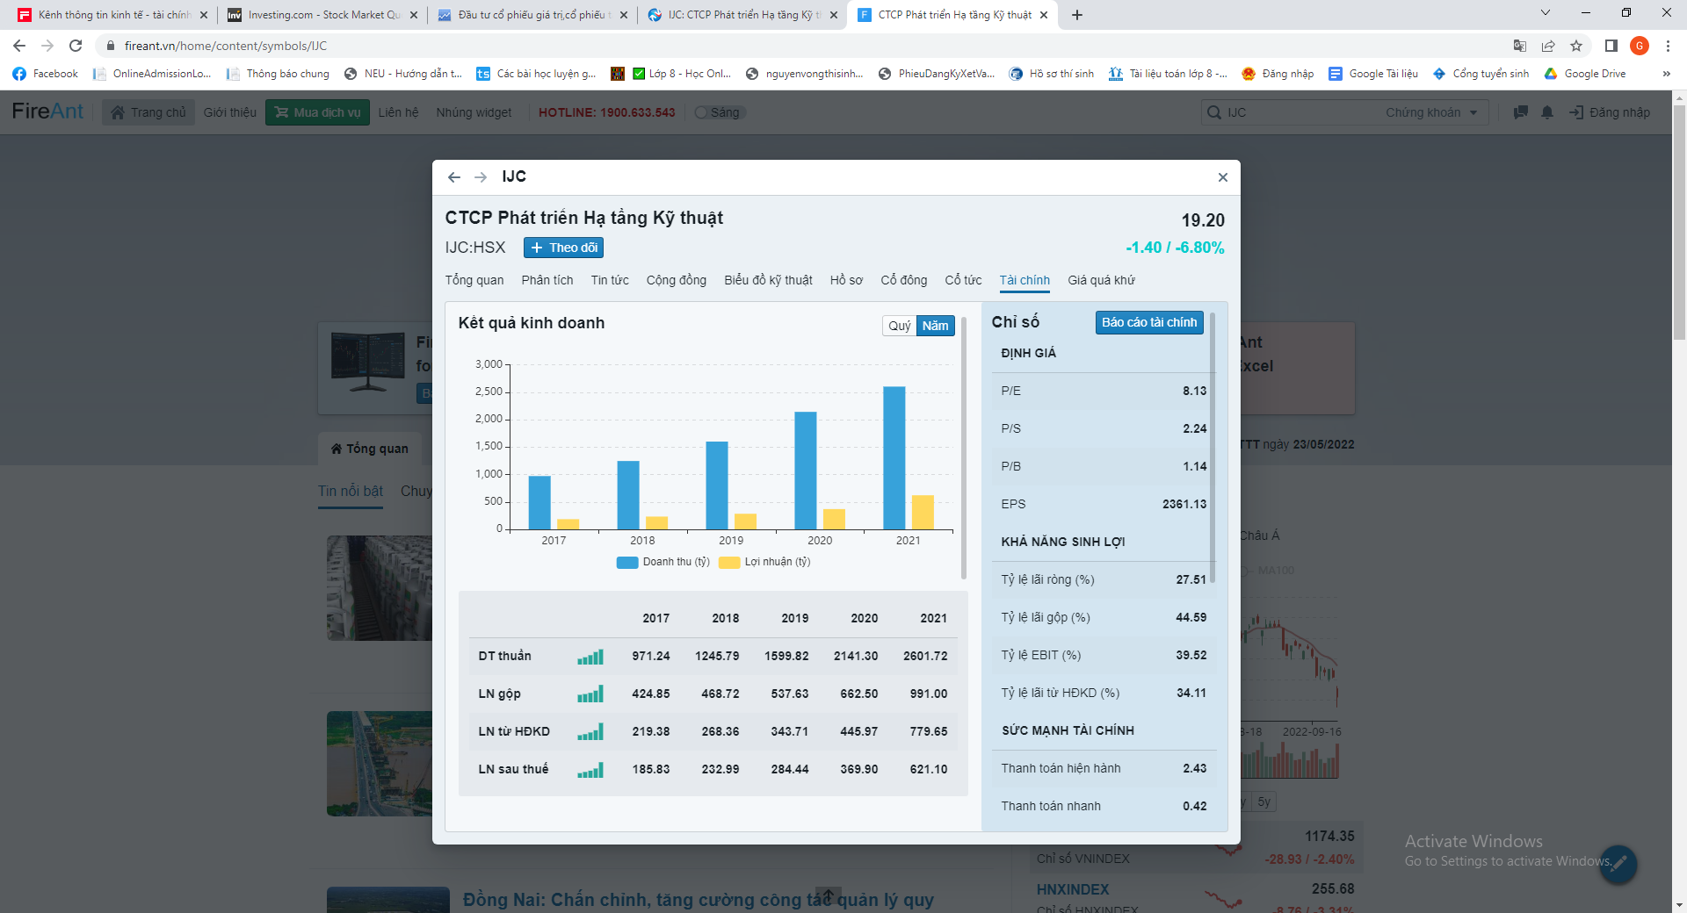Click search magnifier icon in FireAnt

[1214, 112]
